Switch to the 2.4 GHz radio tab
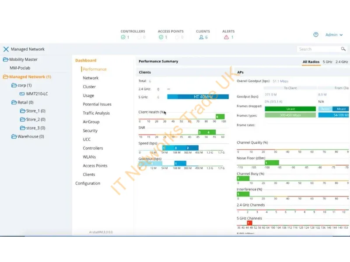350x262 pixels. 342,62
